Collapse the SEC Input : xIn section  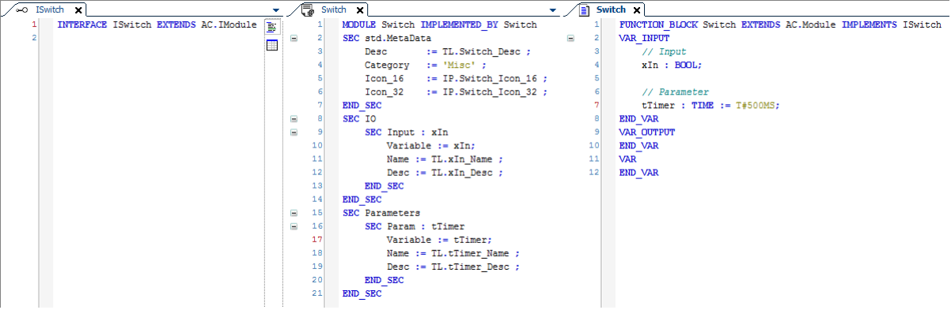[294, 132]
